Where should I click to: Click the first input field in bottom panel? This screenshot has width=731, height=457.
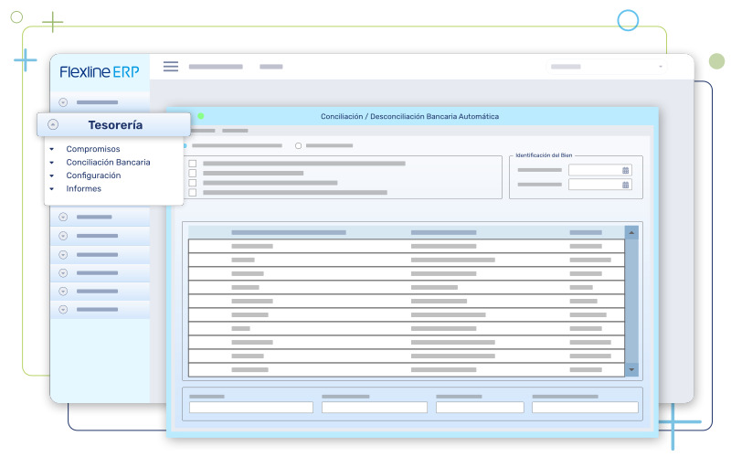(251, 408)
